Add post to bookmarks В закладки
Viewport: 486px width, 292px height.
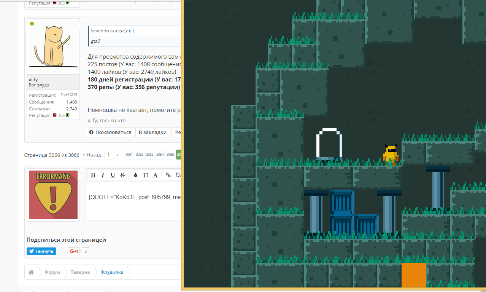click(x=152, y=132)
